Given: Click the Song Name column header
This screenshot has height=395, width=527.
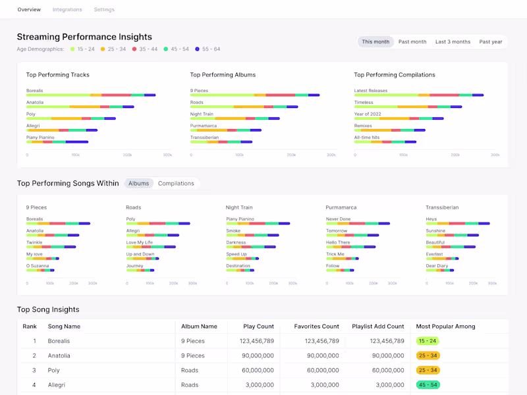Looking at the screenshot, I should click(x=64, y=327).
